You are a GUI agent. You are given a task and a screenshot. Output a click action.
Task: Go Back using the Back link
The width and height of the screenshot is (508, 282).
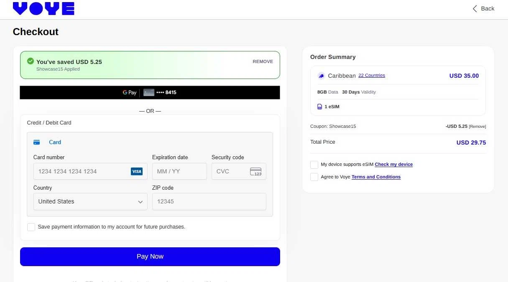(483, 9)
